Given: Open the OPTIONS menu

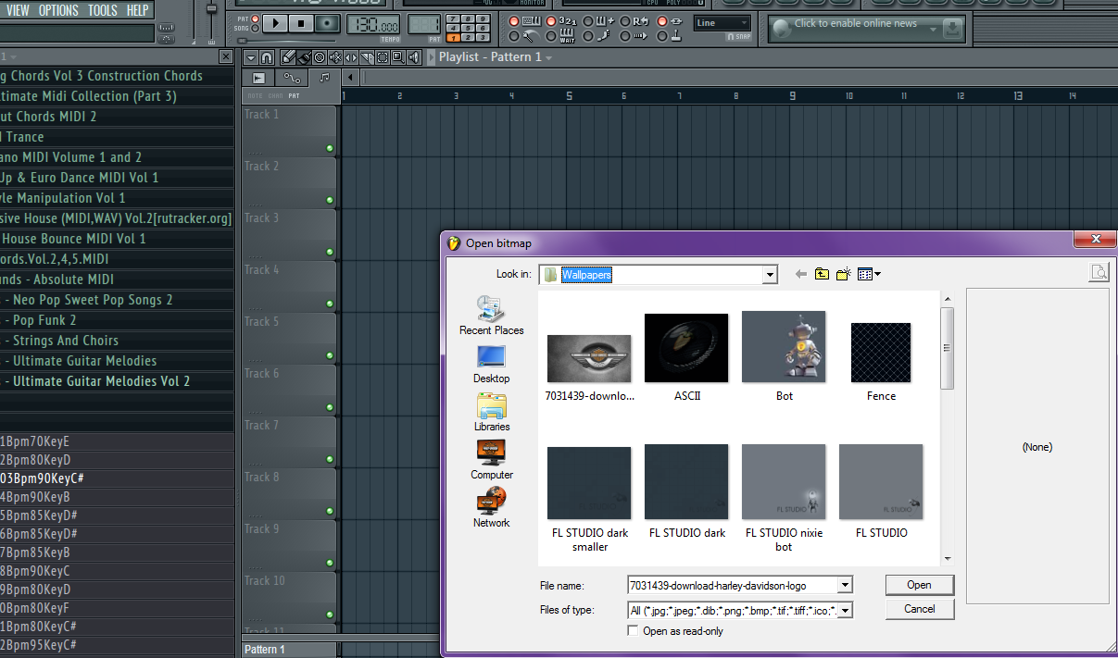Looking at the screenshot, I should click(58, 10).
